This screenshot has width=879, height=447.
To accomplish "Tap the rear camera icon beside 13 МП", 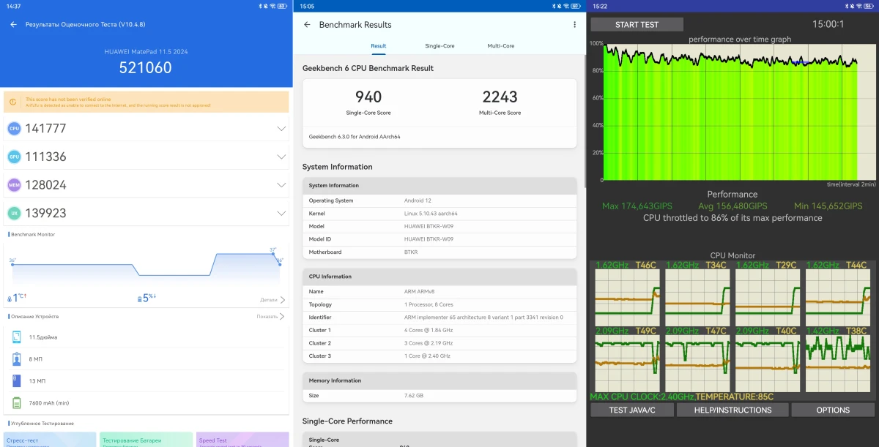I will point(17,380).
